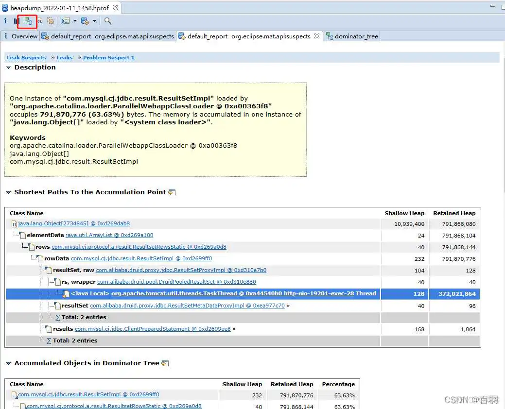Viewport: 505px width, 409px height.
Task: Open the Query Browser database icon
Action: pos(85,21)
